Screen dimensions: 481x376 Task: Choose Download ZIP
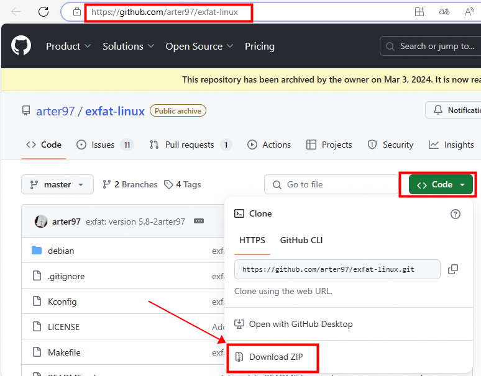point(276,357)
